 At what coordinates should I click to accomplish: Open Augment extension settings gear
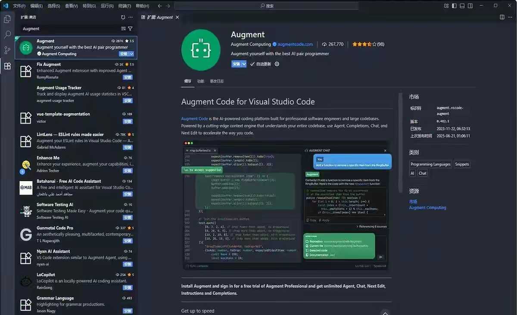tap(277, 64)
